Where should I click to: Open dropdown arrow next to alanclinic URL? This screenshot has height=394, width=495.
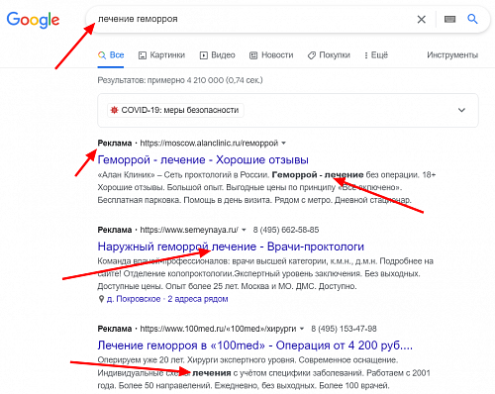pos(283,144)
